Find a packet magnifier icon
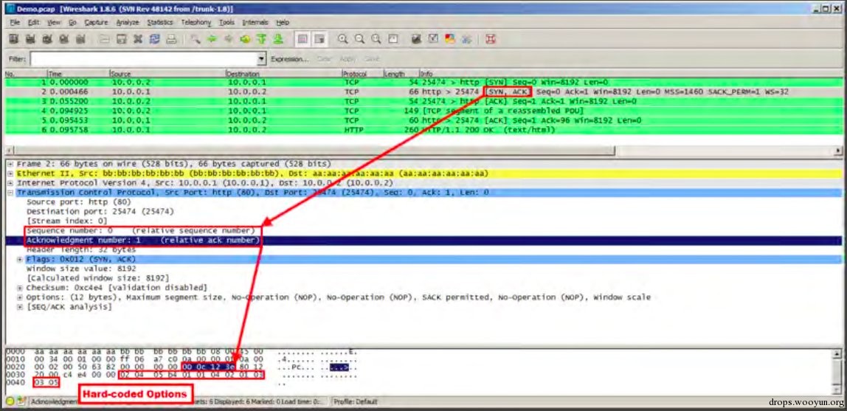 pos(195,39)
